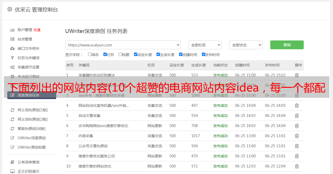Open the https://www.ucaiyun.com site dropdown

coord(123,45)
